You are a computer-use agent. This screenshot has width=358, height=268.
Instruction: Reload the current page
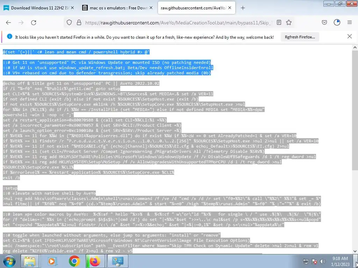click(34, 22)
